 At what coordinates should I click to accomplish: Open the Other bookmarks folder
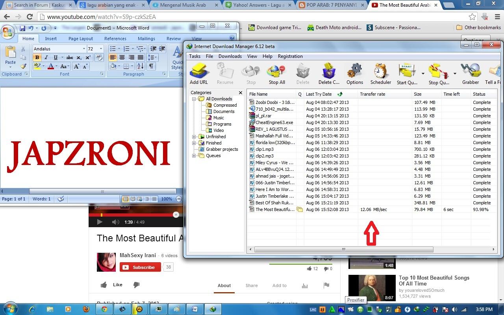coord(478,28)
